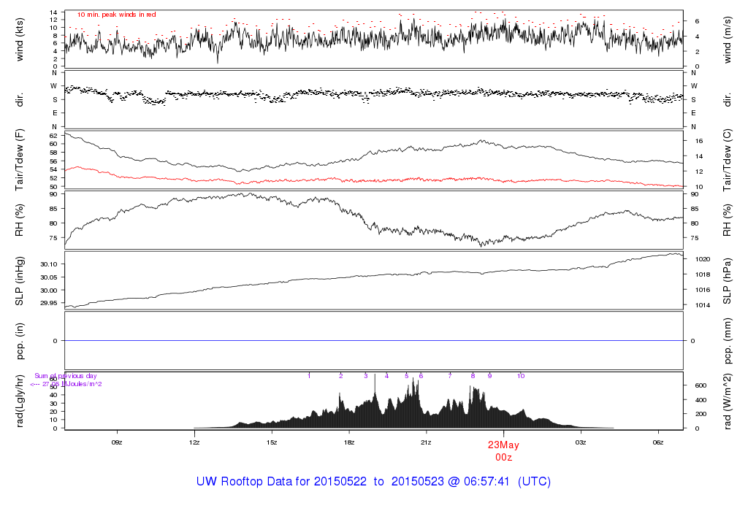Click the '18z' time tick label
This screenshot has width=748, height=511.
348,442
